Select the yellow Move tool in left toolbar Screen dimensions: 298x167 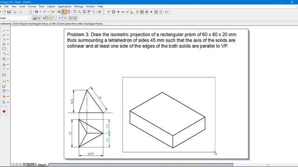coord(4,96)
